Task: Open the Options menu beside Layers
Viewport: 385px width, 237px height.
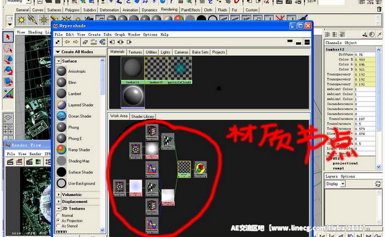Action: click(348, 176)
